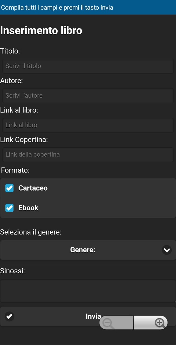This screenshot has width=176, height=346.
Task: Click the 'Scrivi il titolo' input field
Action: (x=88, y=66)
